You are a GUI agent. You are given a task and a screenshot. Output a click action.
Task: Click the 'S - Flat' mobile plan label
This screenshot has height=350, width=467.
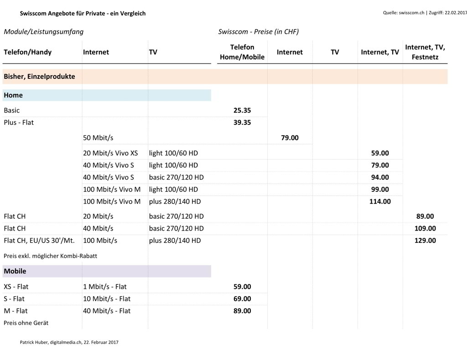pos(14,299)
